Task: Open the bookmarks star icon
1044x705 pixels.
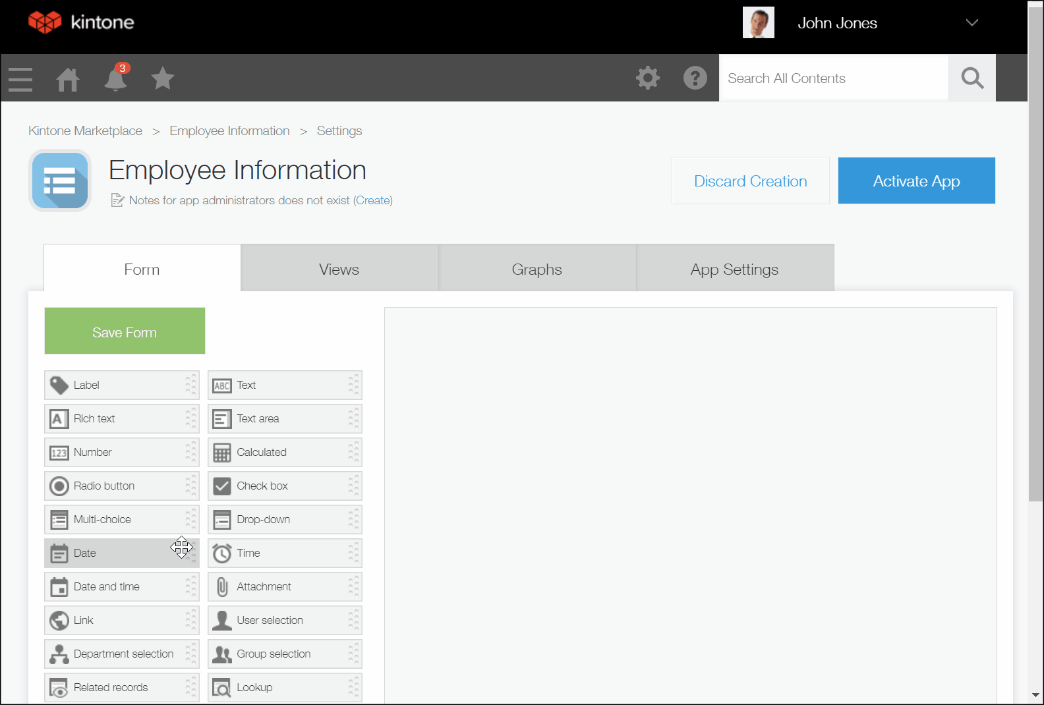Action: tap(162, 78)
